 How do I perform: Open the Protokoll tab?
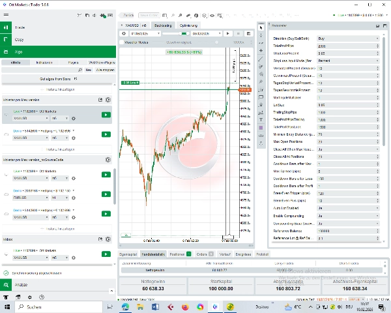coord(263,254)
